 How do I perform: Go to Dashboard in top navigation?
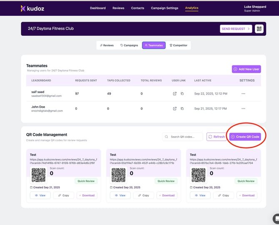[98, 8]
